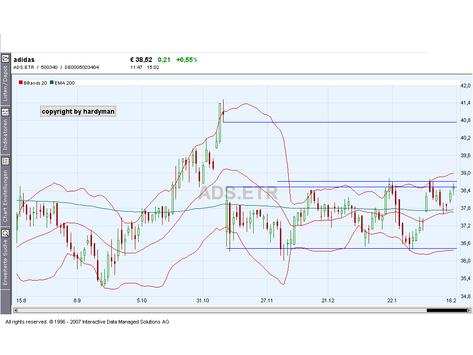The image size is (473, 355).
Task: Click the red BBands 20 legend swatch
Action: coord(21,82)
